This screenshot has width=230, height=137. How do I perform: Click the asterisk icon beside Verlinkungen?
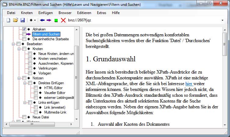click(x=34, y=68)
